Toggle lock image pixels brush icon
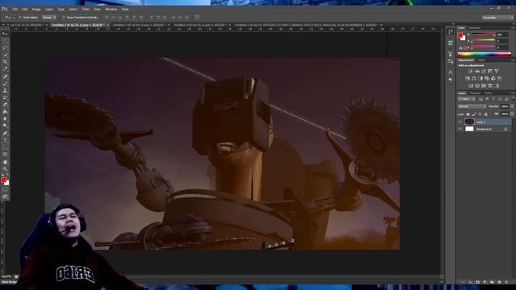 click(x=474, y=114)
